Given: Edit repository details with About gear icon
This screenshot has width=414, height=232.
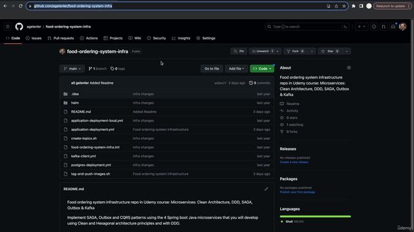Looking at the screenshot, I should coord(349,68).
